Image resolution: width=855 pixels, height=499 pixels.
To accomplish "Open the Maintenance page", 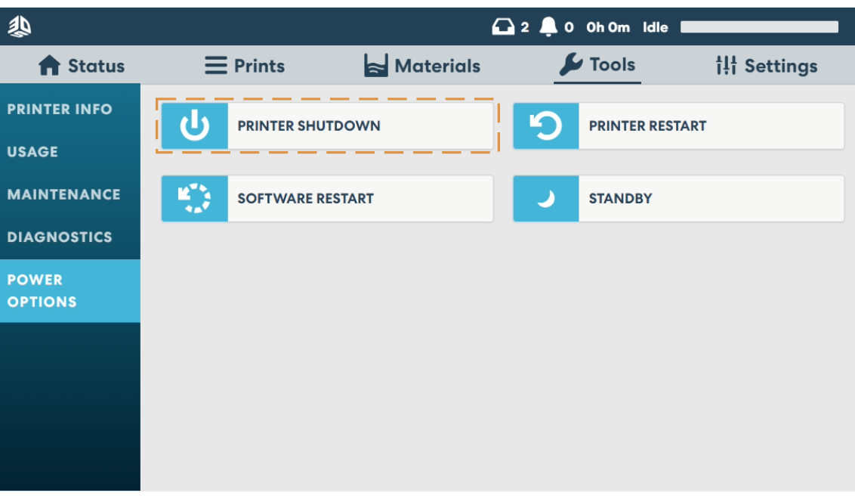I will click(x=64, y=194).
